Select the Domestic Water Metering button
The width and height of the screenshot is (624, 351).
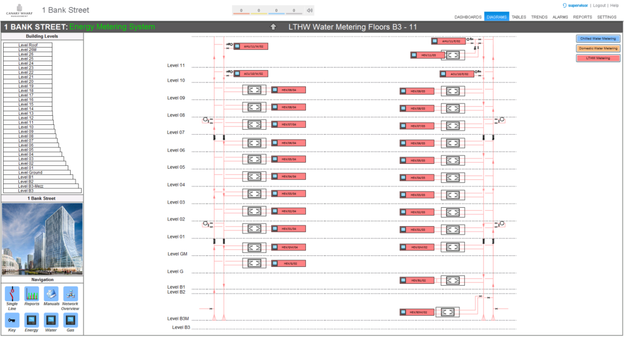(x=598, y=48)
